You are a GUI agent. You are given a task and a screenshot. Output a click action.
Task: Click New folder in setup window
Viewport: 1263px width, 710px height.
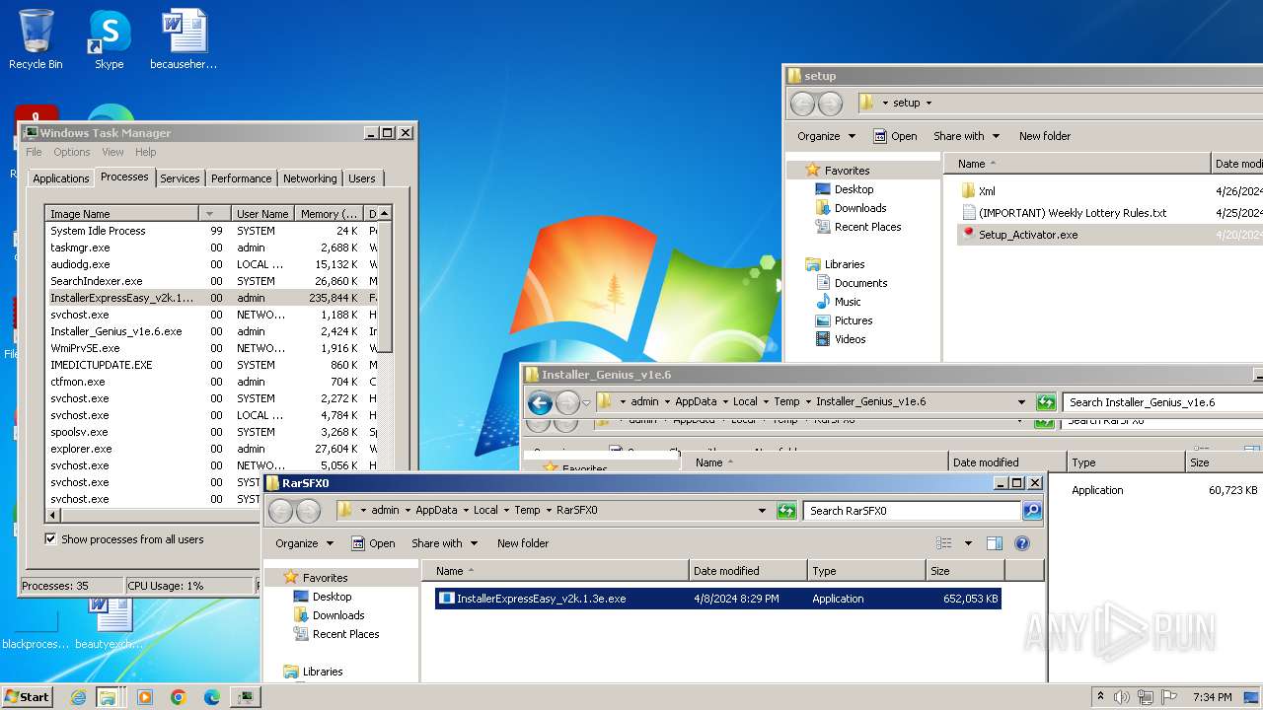point(1045,136)
